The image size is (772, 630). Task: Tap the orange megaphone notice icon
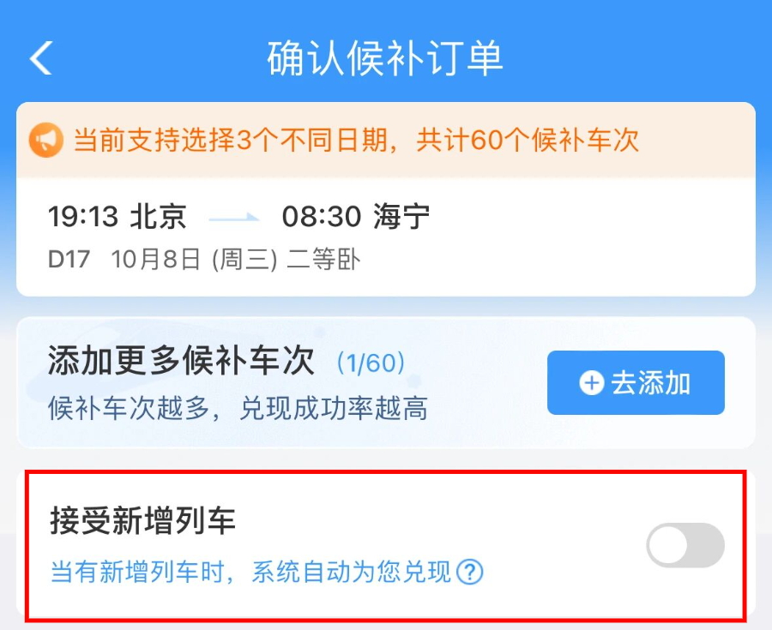(45, 141)
